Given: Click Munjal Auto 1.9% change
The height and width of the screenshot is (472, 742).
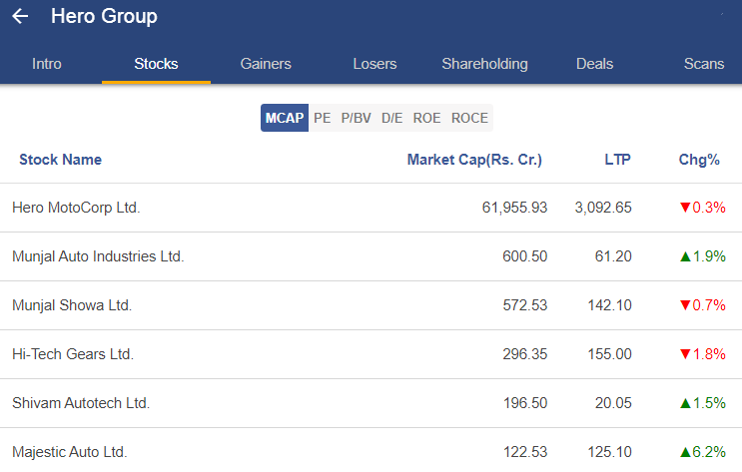Looking at the screenshot, I should (x=702, y=256).
